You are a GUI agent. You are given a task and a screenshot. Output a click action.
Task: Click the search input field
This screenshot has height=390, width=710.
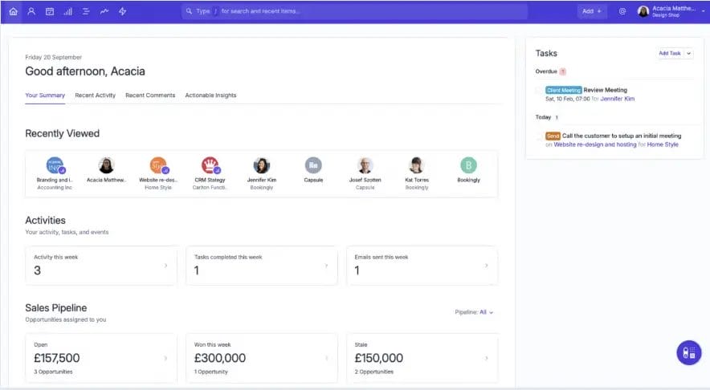click(x=354, y=11)
